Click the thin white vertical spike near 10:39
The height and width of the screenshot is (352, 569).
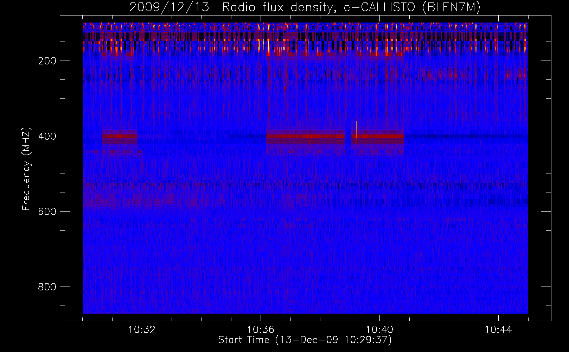tap(356, 129)
